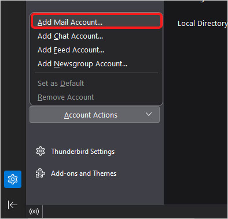Click the blue settings gear in spaces toolbar
The image size is (228, 219).
pos(13,179)
